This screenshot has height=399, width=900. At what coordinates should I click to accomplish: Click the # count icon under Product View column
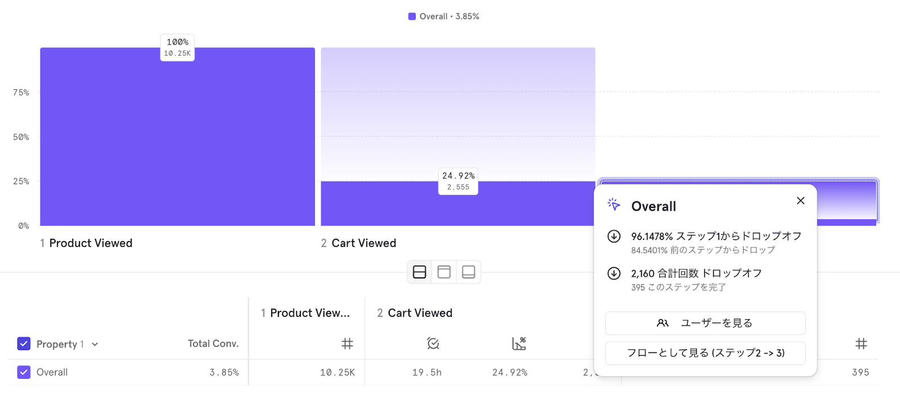(347, 343)
